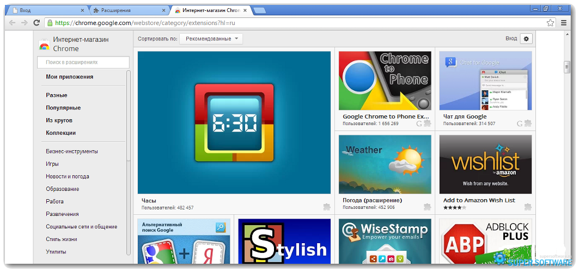
Task: Click the puzzle icon on Погода (расширение) card
Action: pyautogui.click(x=427, y=207)
